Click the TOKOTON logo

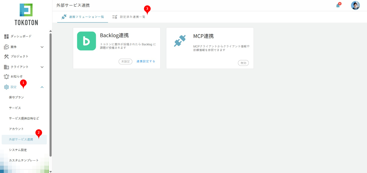(x=26, y=14)
